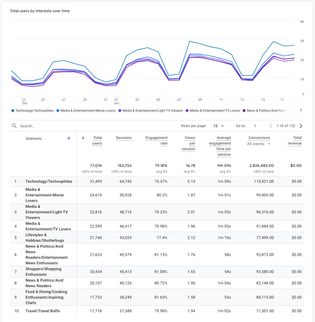Click the next page arrow in table pagination
The width and height of the screenshot is (315, 322).
point(301,126)
